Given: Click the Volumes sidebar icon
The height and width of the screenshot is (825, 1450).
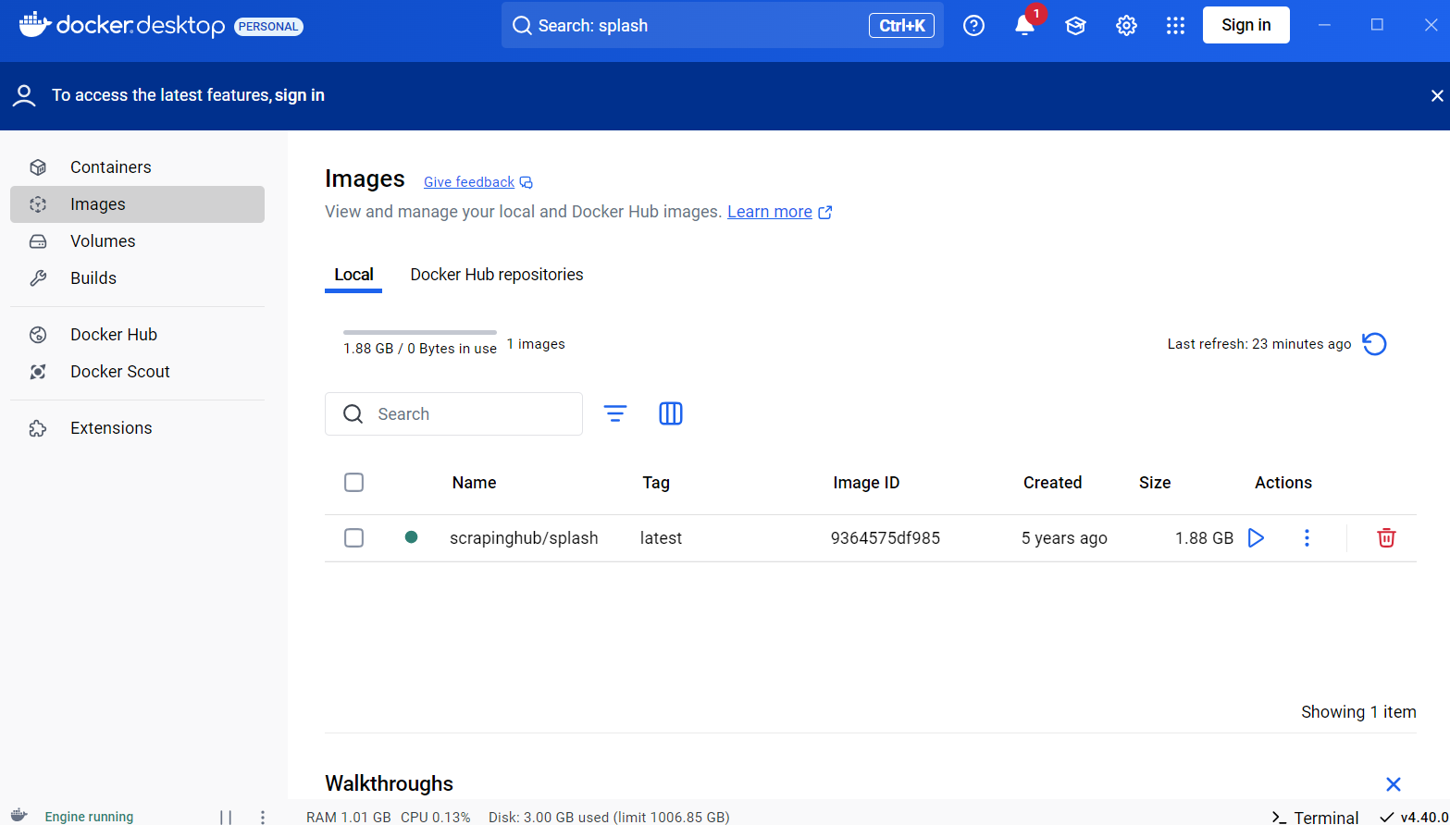Looking at the screenshot, I should point(38,241).
